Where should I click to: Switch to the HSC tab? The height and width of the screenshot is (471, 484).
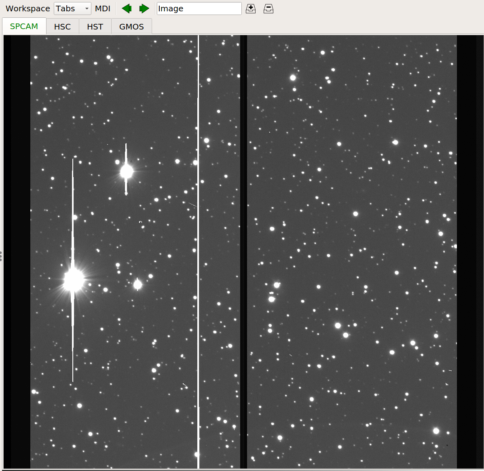point(62,27)
